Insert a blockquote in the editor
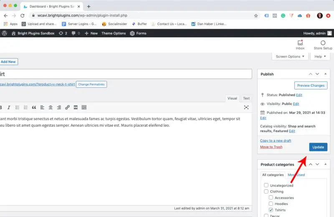 [34, 107]
